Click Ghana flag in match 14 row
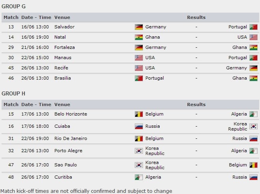Screen dimensions: 260x194 point(139,37)
